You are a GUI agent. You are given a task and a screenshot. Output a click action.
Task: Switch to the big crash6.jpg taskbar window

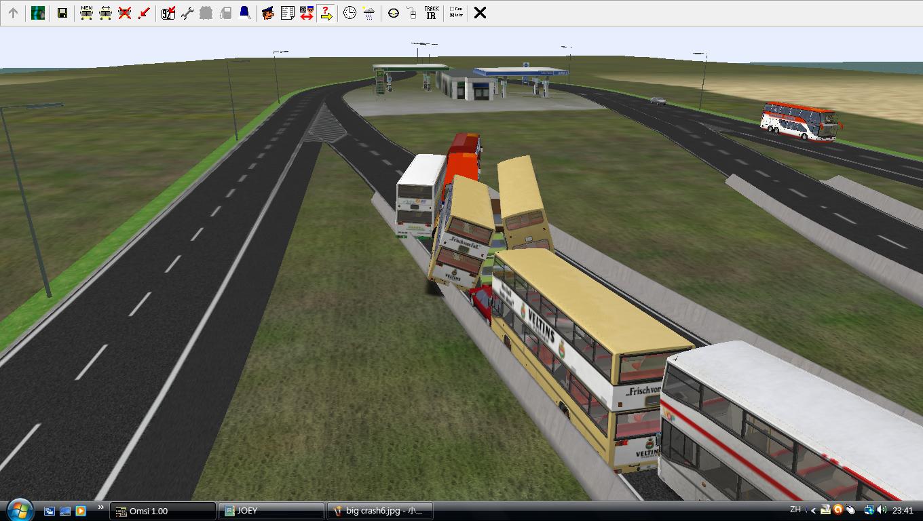pyautogui.click(x=380, y=511)
